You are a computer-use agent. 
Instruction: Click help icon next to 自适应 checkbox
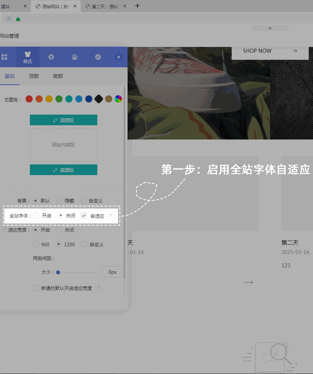(x=111, y=216)
